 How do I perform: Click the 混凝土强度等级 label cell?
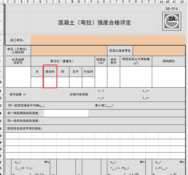coord(120,51)
